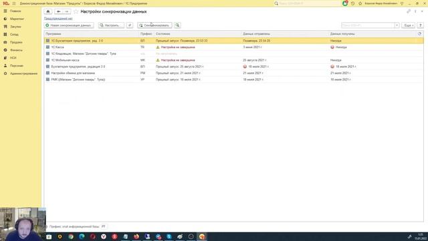Navigate forward with the right arrow

(x=67, y=11)
